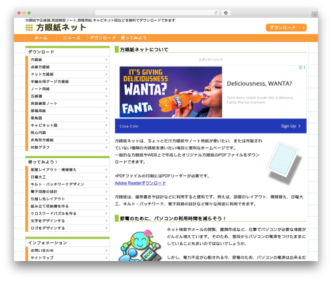Reload the page with the refresh icon
Viewport: 332px width, 281px height.
216,13
